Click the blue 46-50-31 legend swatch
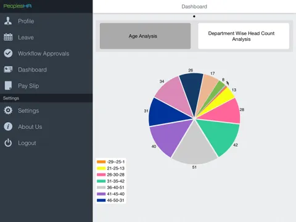 tap(101, 200)
